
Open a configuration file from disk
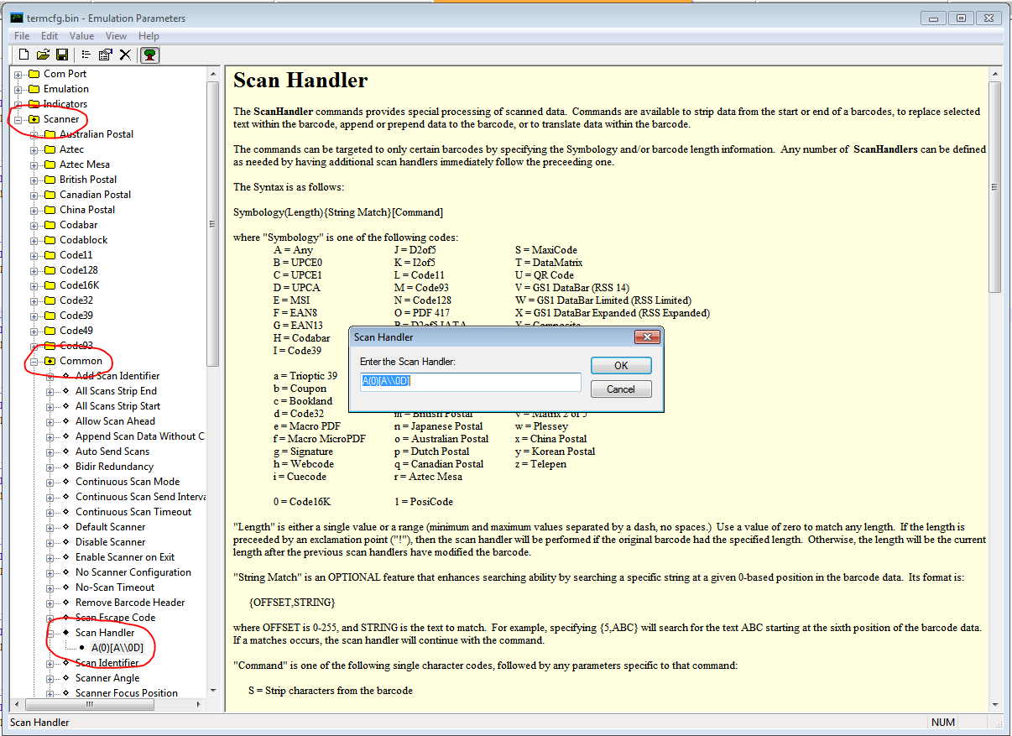(42, 54)
